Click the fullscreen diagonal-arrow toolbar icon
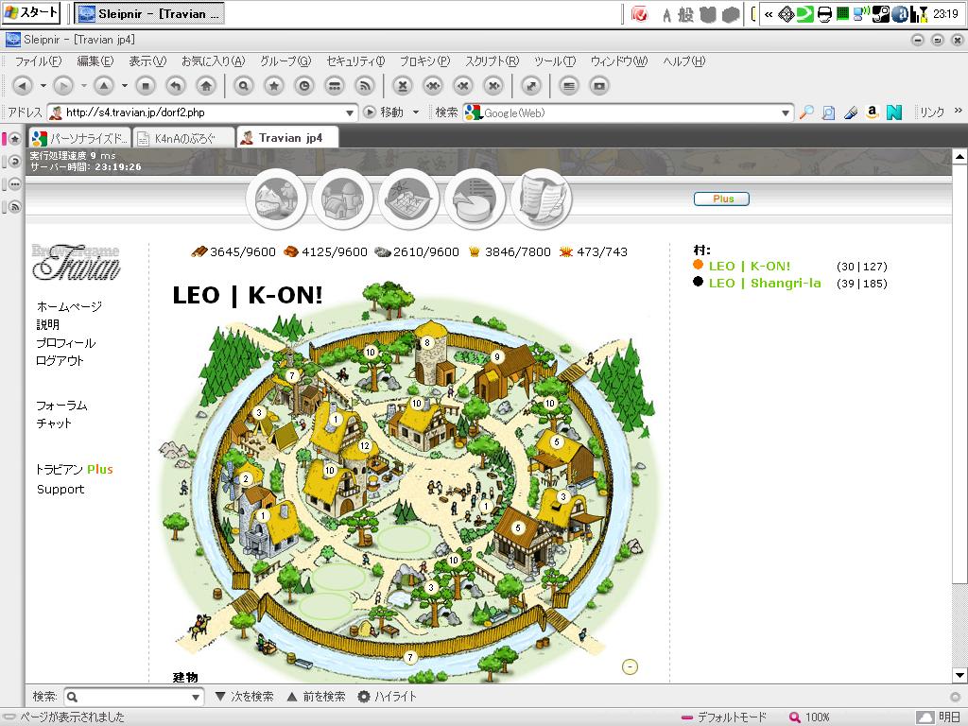 (531, 86)
